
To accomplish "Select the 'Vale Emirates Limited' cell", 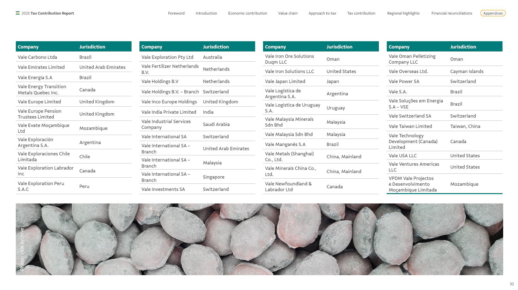I will (41, 67).
